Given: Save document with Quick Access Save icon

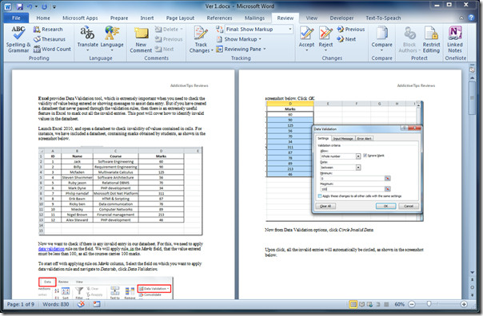Looking at the screenshot, I should tap(20, 6).
